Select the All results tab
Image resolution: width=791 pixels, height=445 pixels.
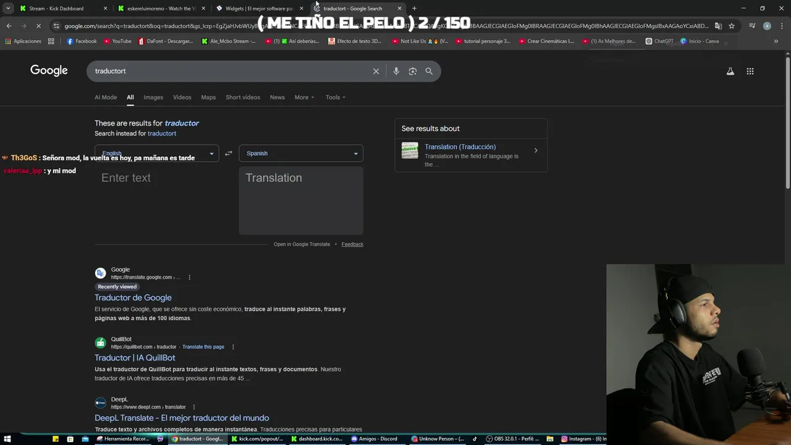click(130, 97)
